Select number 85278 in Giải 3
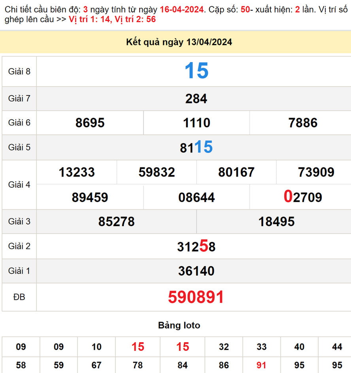The width and height of the screenshot is (351, 373). 117,221
